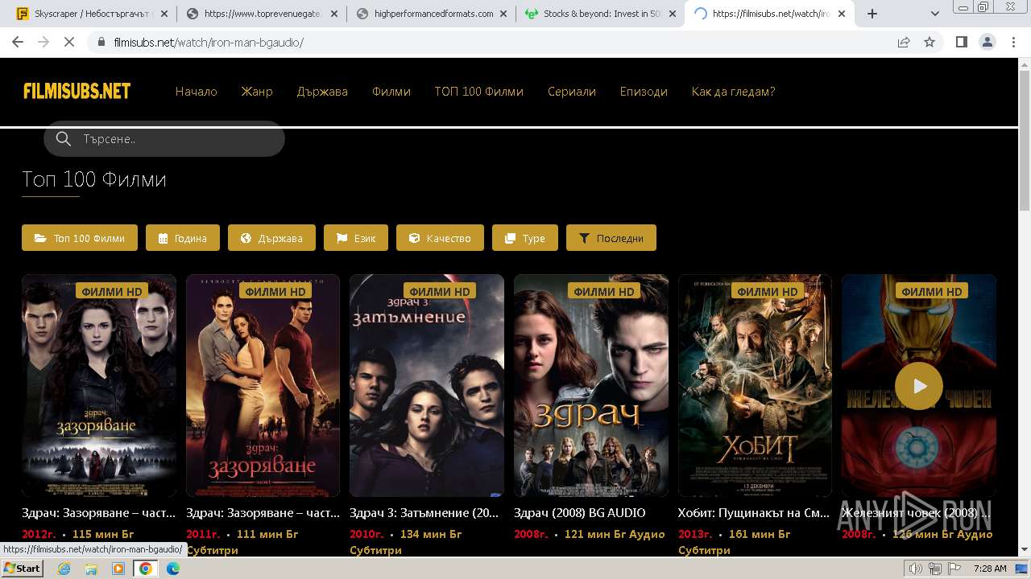Click the taskbar clock 7:28 AM

pyautogui.click(x=990, y=569)
